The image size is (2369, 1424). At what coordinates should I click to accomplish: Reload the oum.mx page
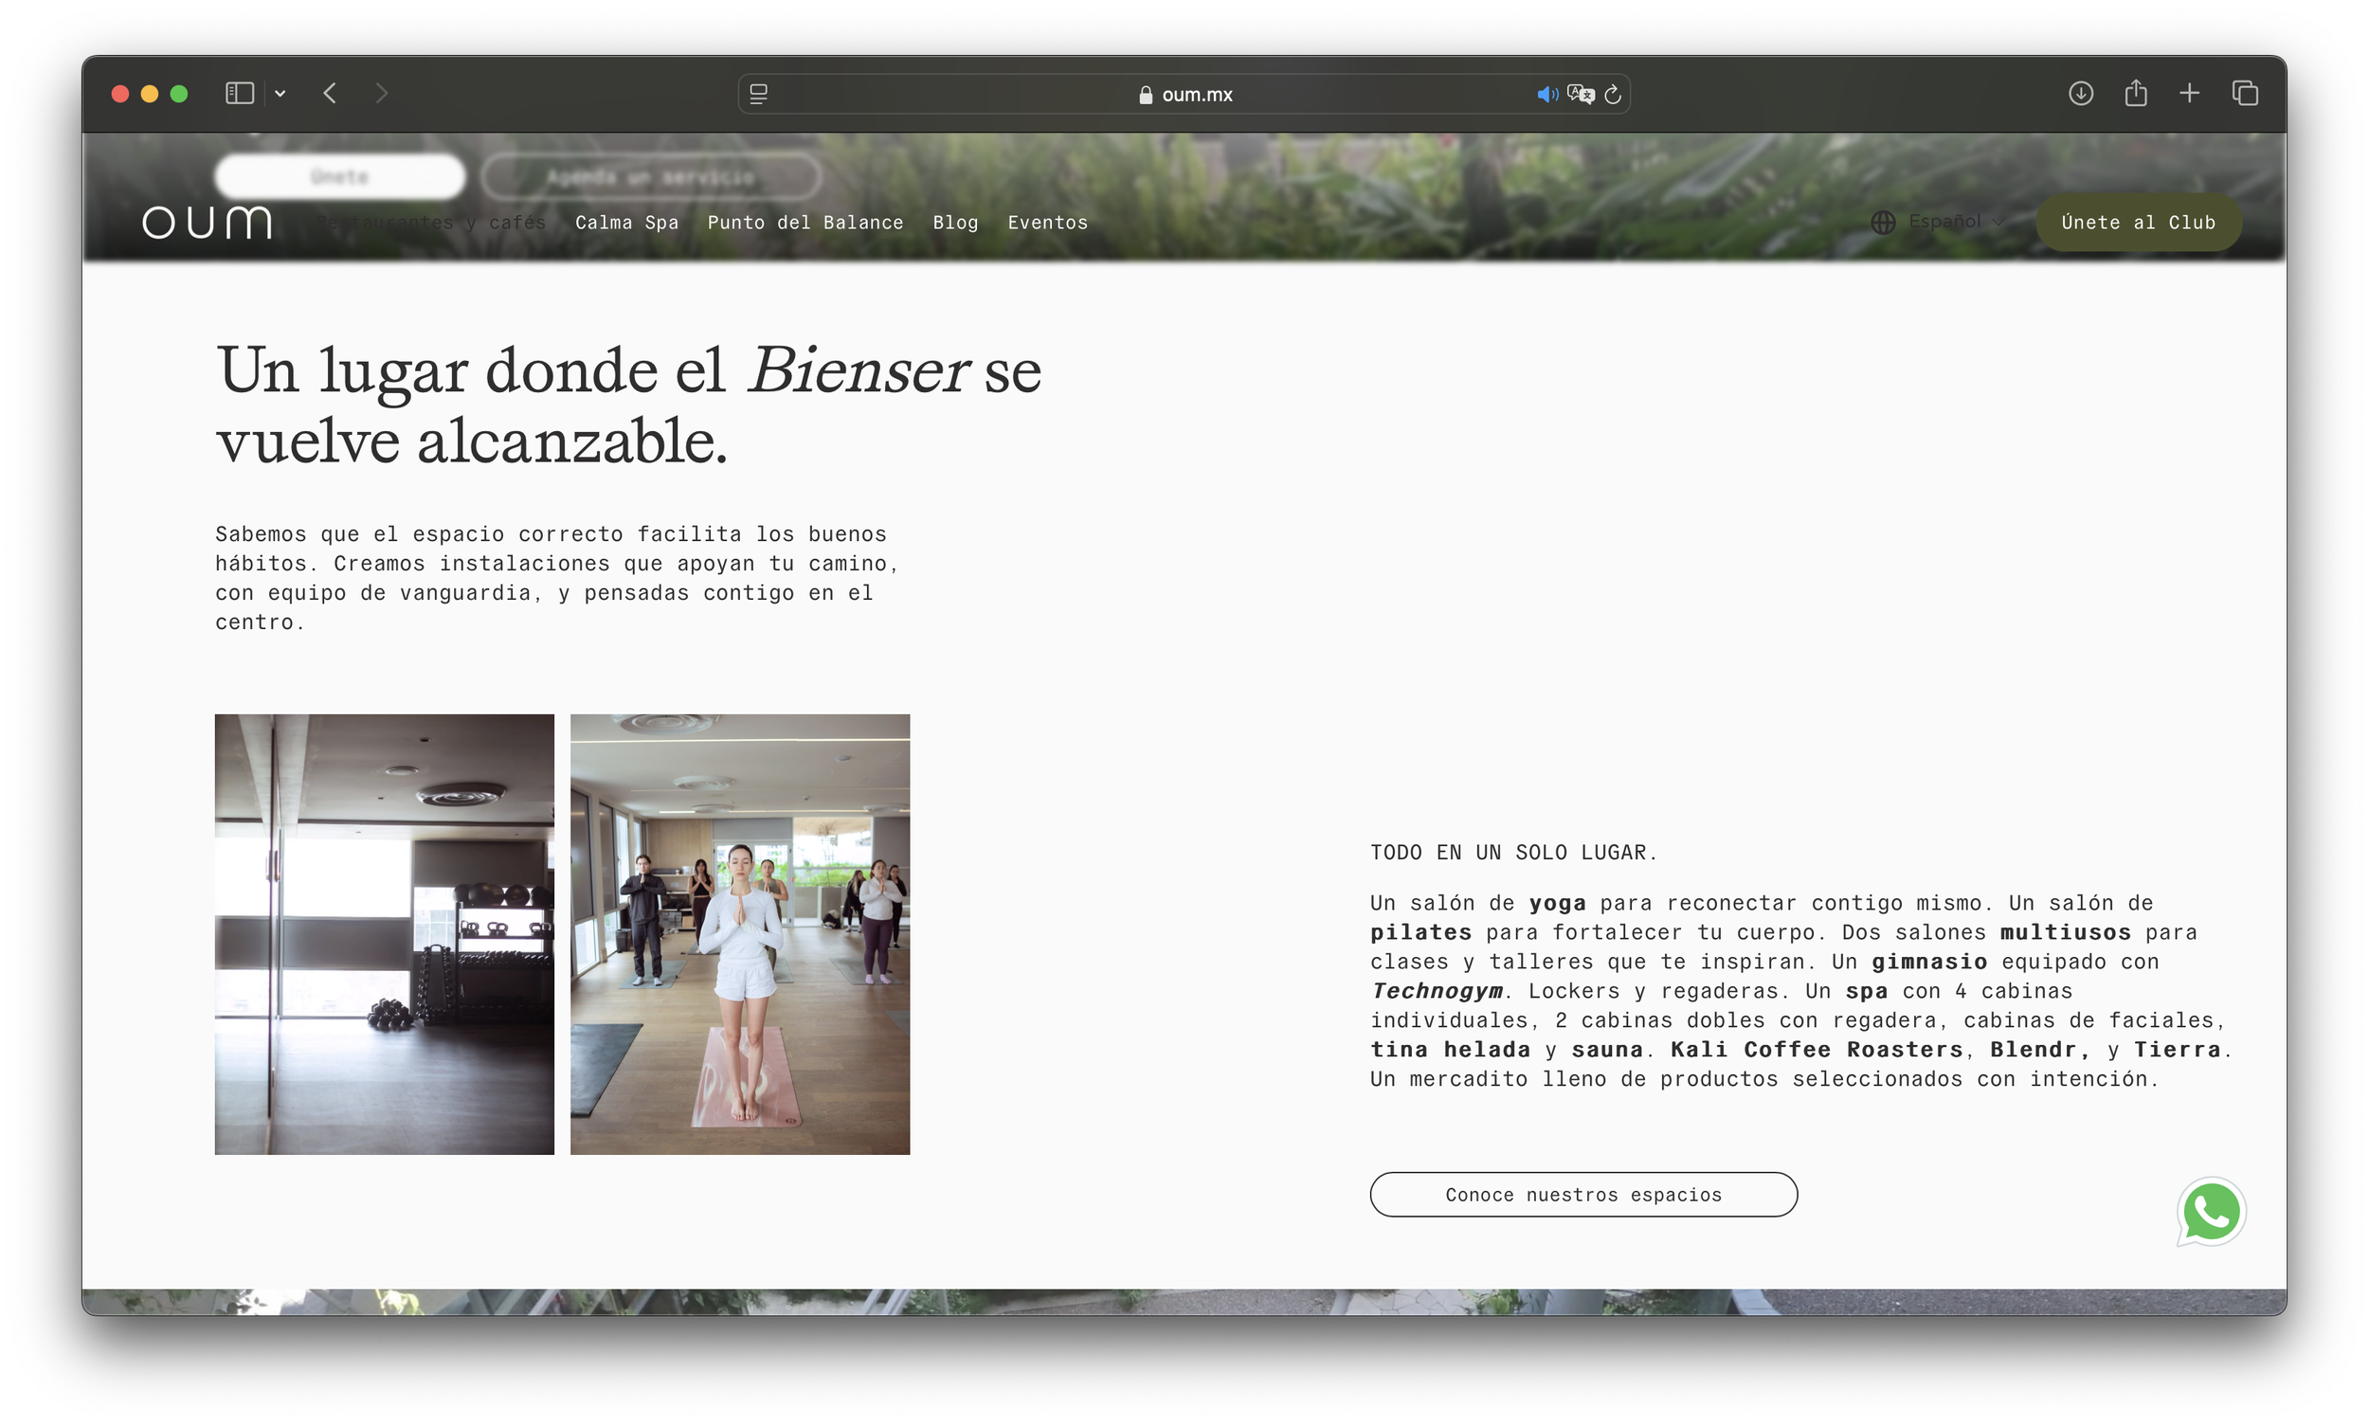(1613, 94)
